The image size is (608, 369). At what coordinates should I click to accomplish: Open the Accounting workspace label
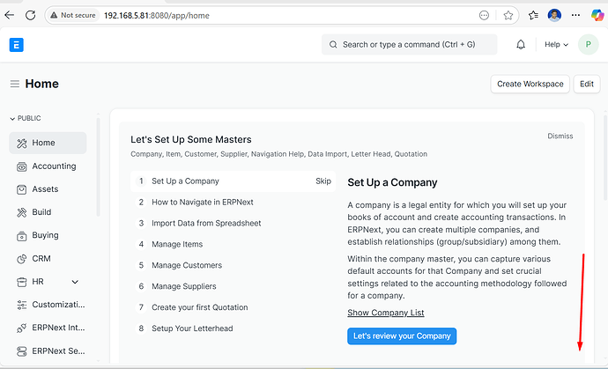click(x=54, y=166)
